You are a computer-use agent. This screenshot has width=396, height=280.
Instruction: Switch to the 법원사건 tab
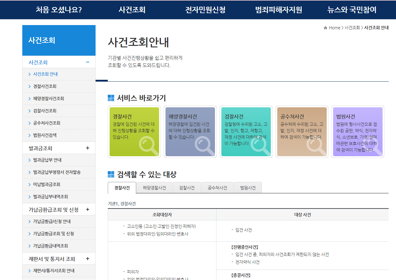coord(248,187)
